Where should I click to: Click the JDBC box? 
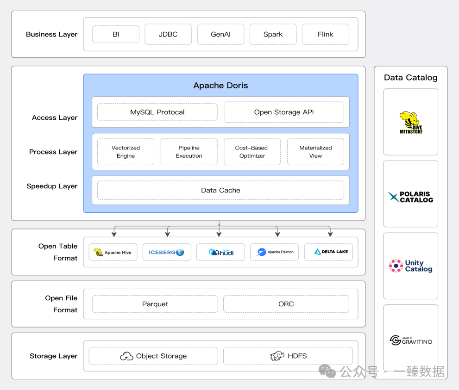click(168, 34)
